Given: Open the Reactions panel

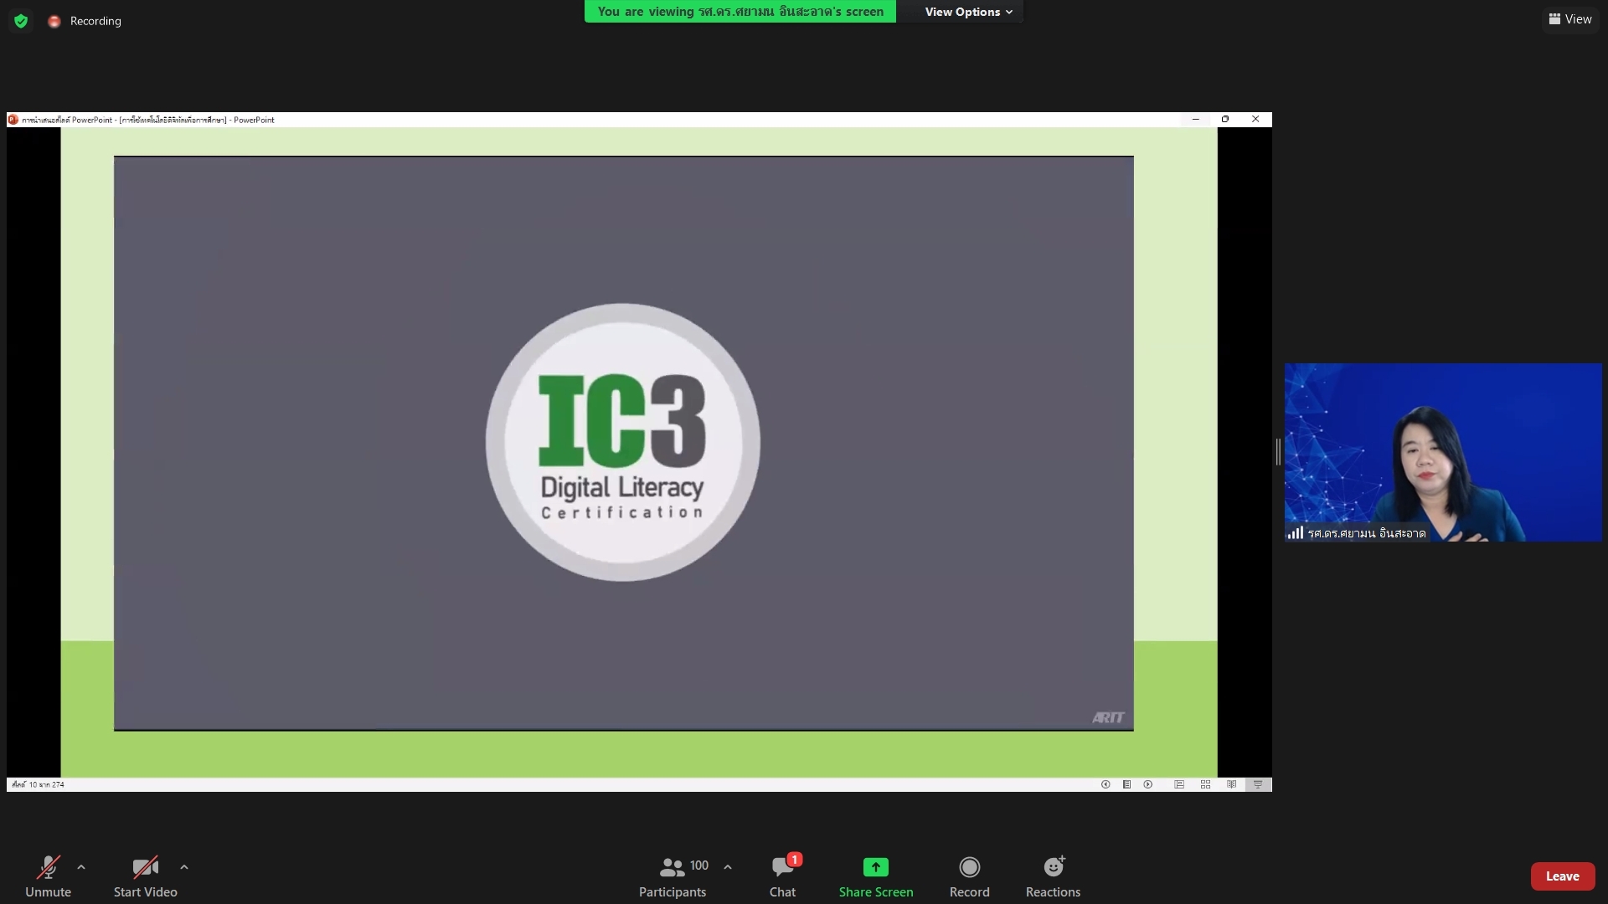Looking at the screenshot, I should pyautogui.click(x=1053, y=876).
